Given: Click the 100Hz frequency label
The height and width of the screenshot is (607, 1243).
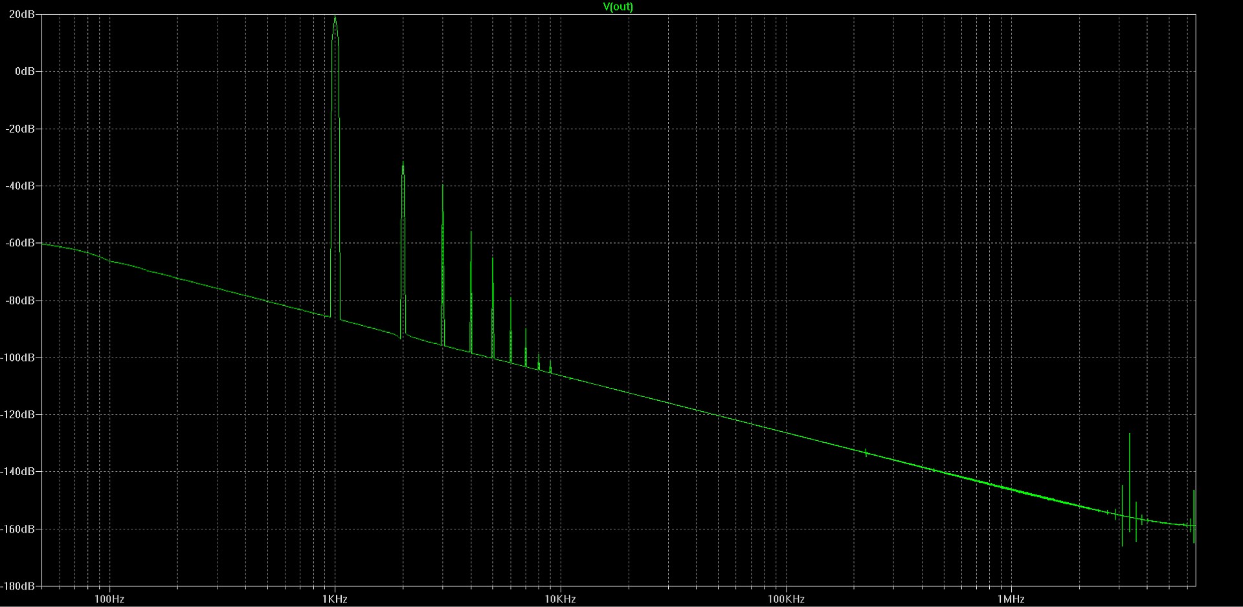Looking at the screenshot, I should pyautogui.click(x=109, y=599).
